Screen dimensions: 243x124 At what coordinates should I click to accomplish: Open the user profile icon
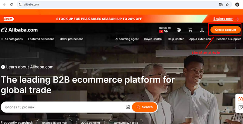tap(202, 30)
